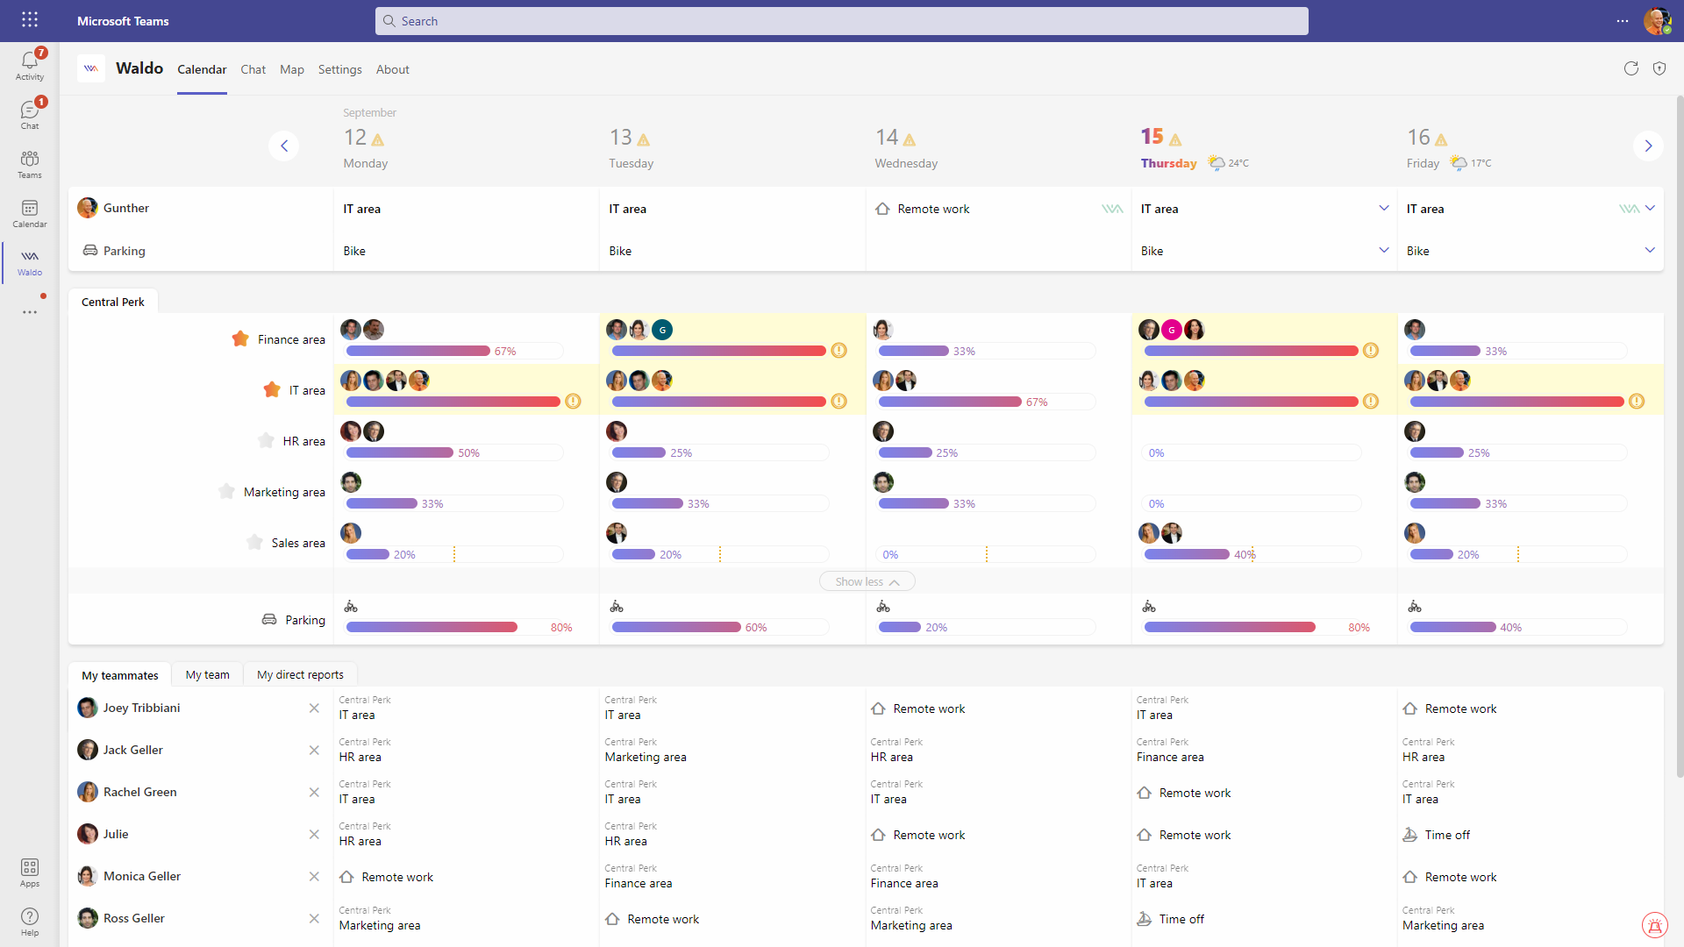Unfavorite the Finance area star
Viewport: 1684px width, 947px height.
[239, 338]
